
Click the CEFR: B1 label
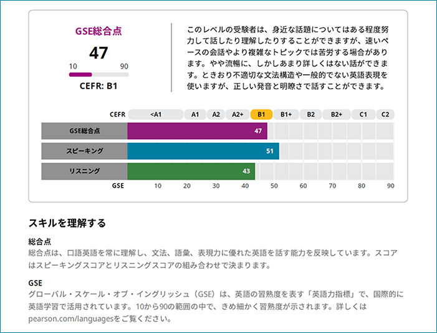98,86
